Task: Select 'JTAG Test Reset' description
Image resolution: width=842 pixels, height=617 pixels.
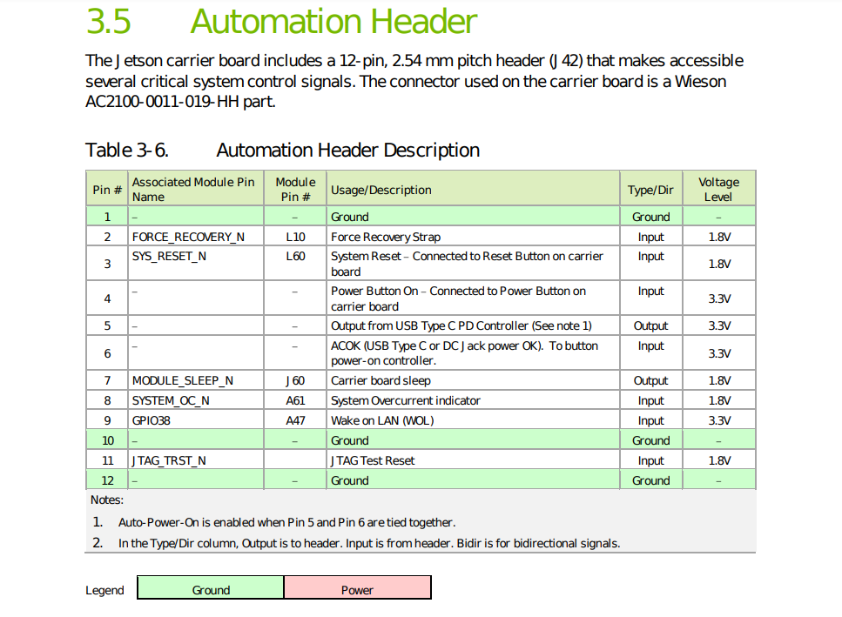Action: tap(373, 460)
